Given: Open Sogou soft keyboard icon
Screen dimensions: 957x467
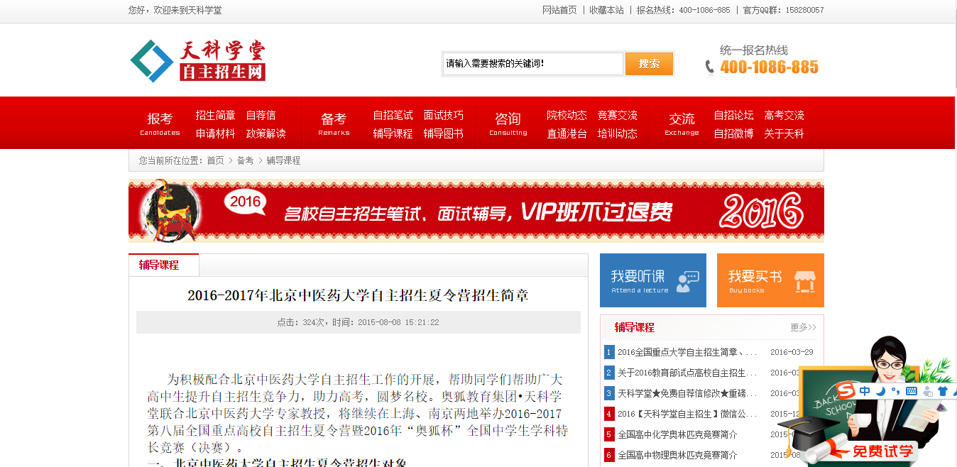Looking at the screenshot, I should click(x=912, y=391).
